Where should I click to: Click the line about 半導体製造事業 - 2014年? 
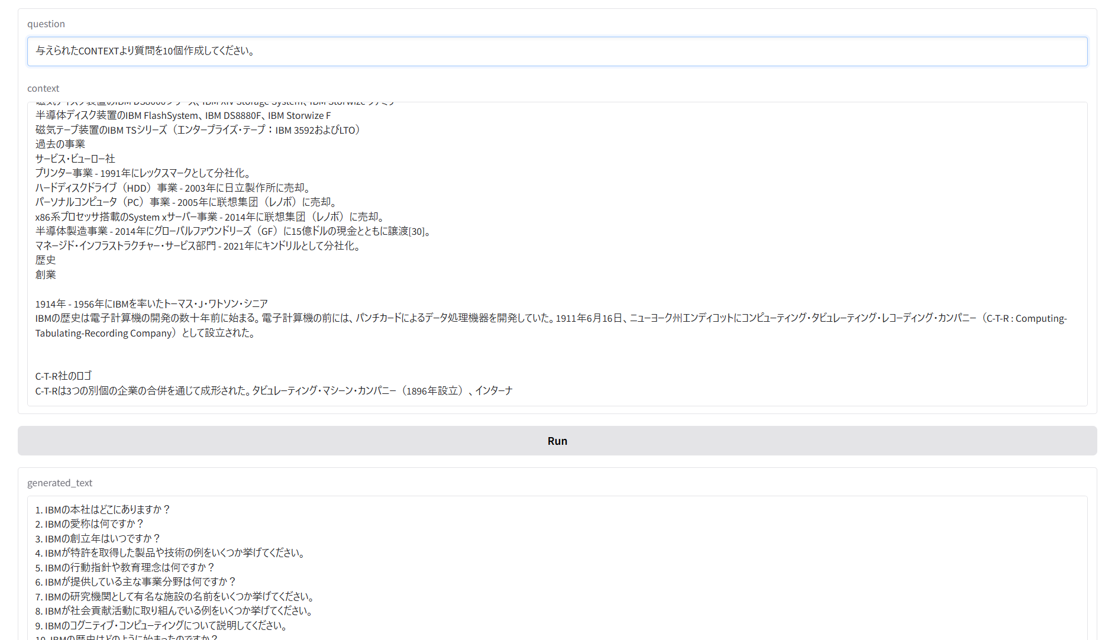point(234,231)
